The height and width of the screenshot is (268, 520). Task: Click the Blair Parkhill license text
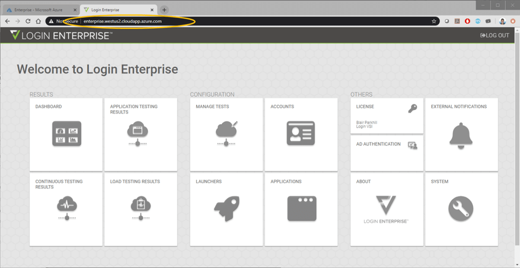(367, 122)
